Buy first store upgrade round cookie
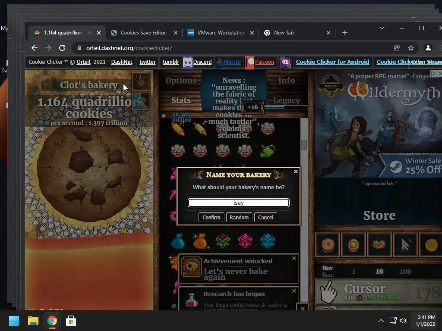 pos(328,245)
